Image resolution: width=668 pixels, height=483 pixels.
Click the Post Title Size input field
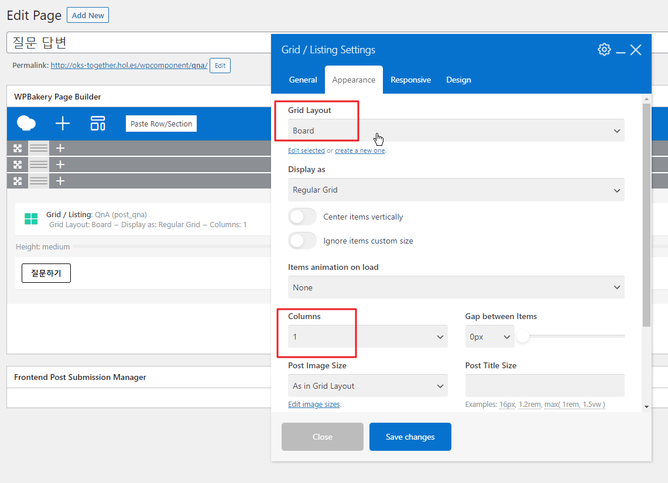tap(545, 386)
